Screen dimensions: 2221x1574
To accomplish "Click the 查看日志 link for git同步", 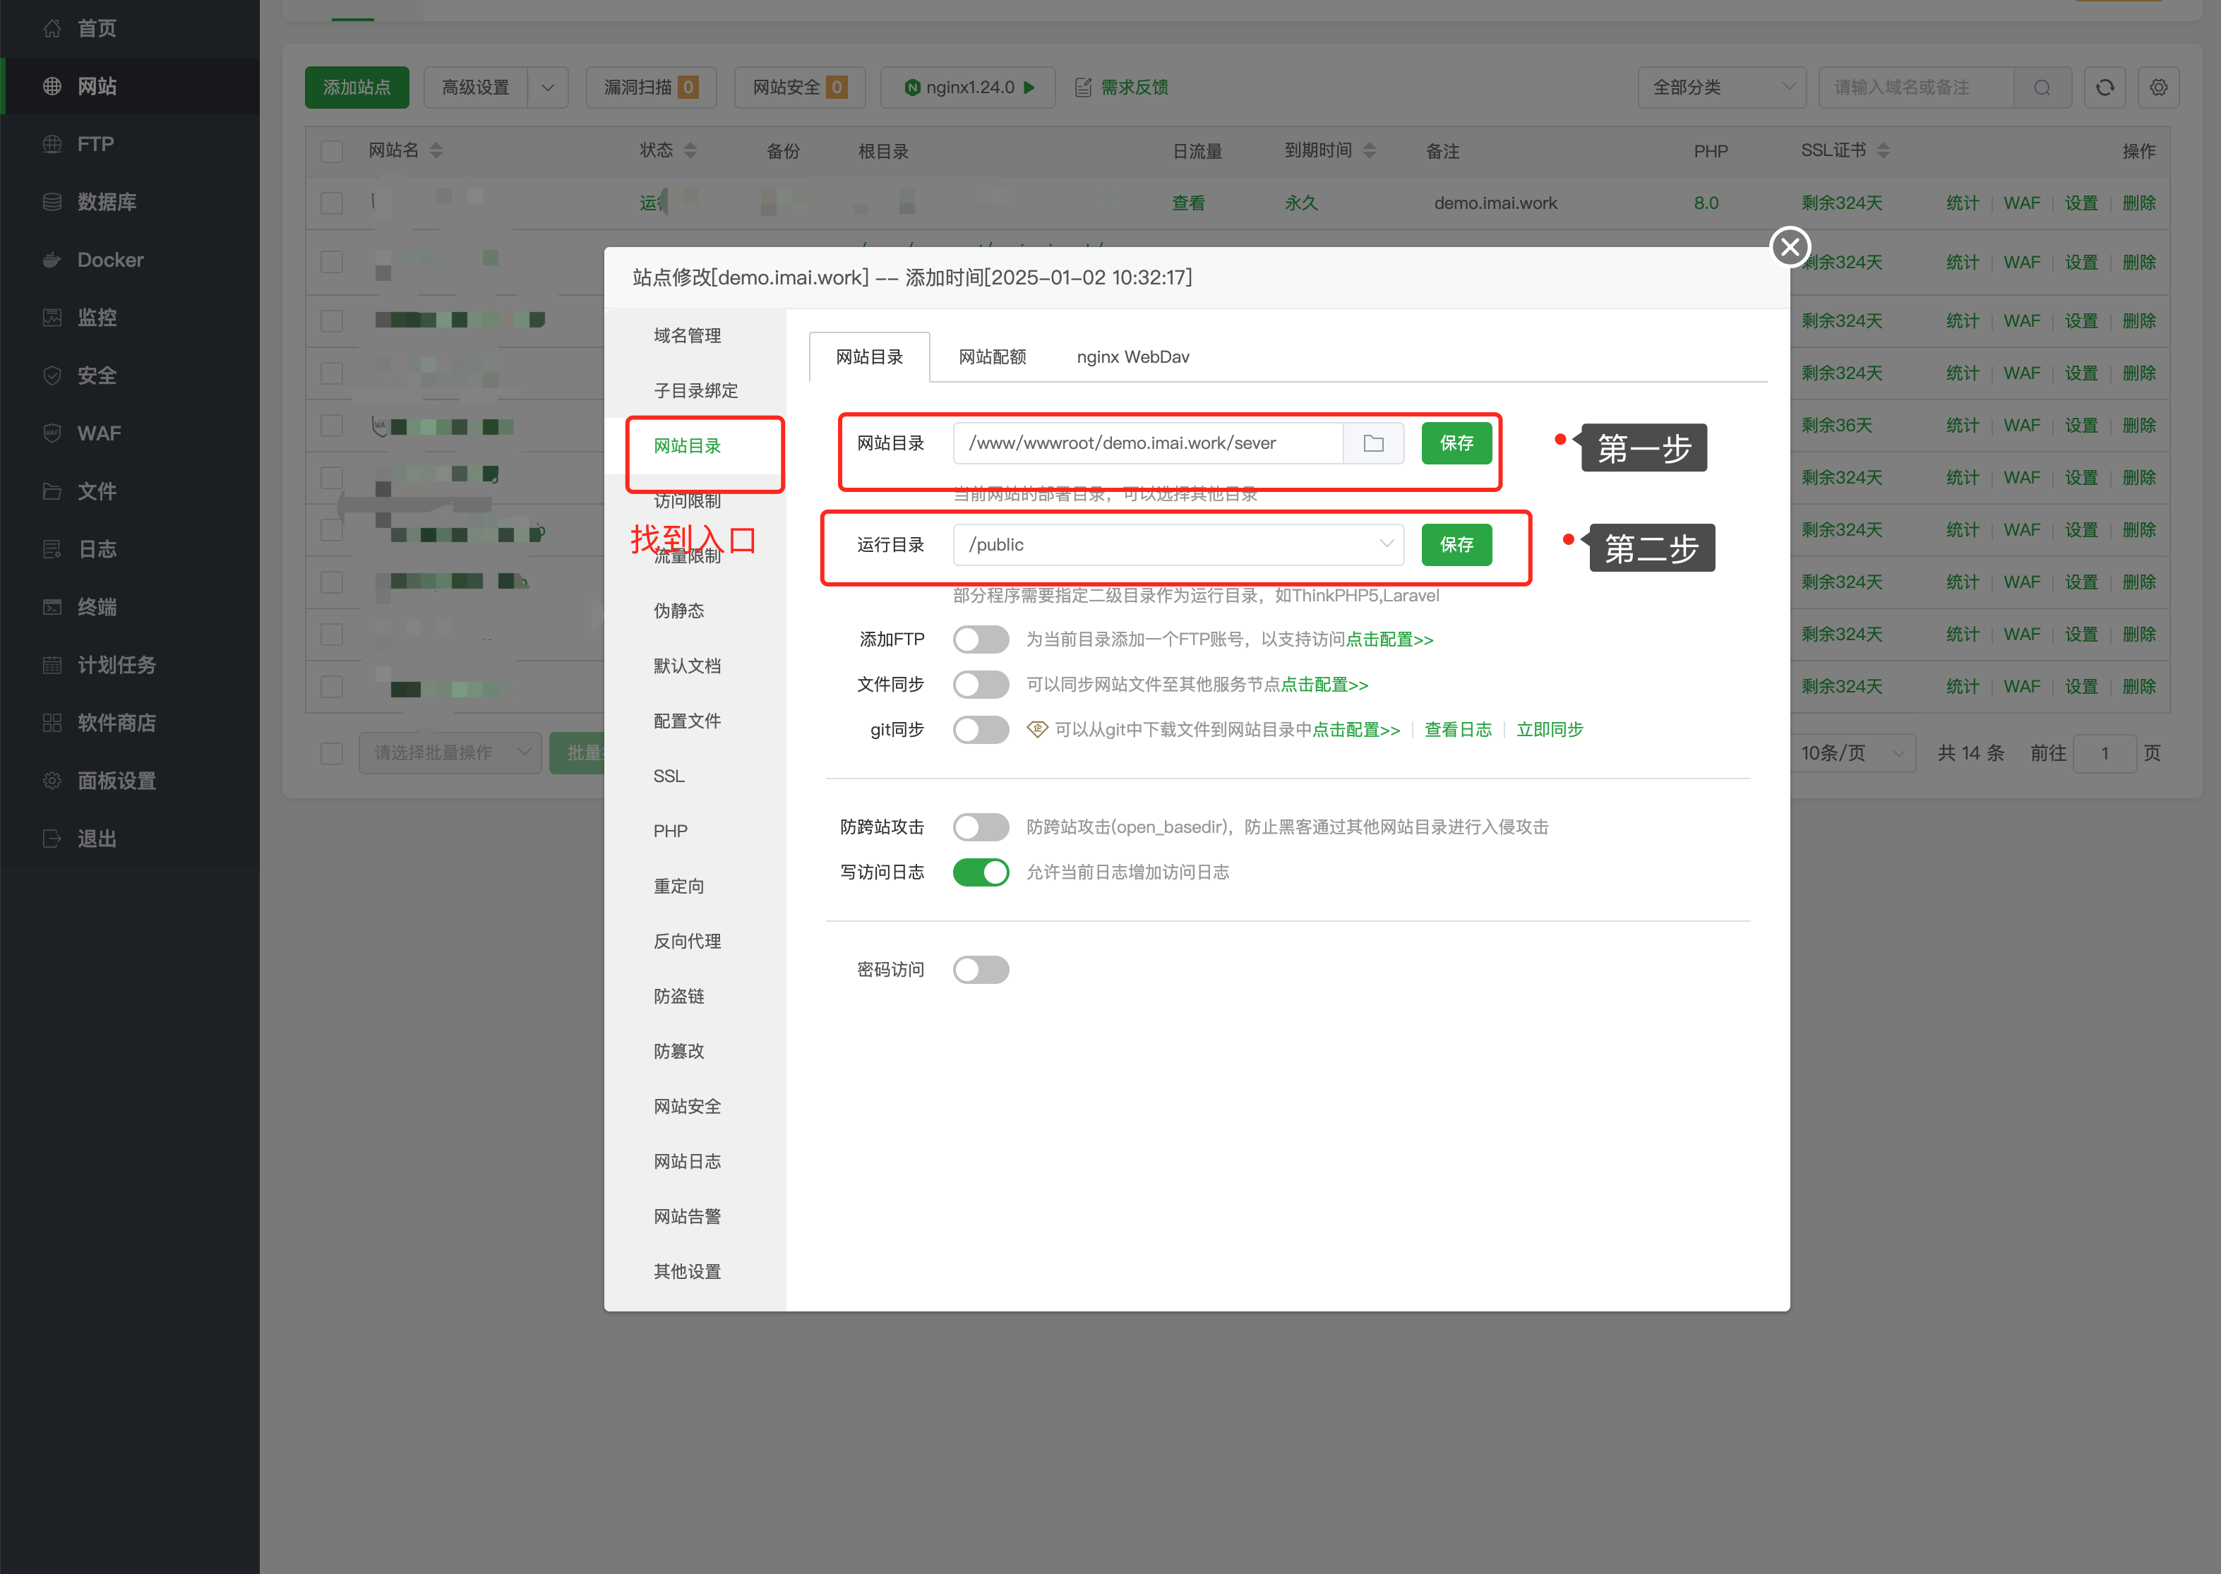I will point(1457,730).
